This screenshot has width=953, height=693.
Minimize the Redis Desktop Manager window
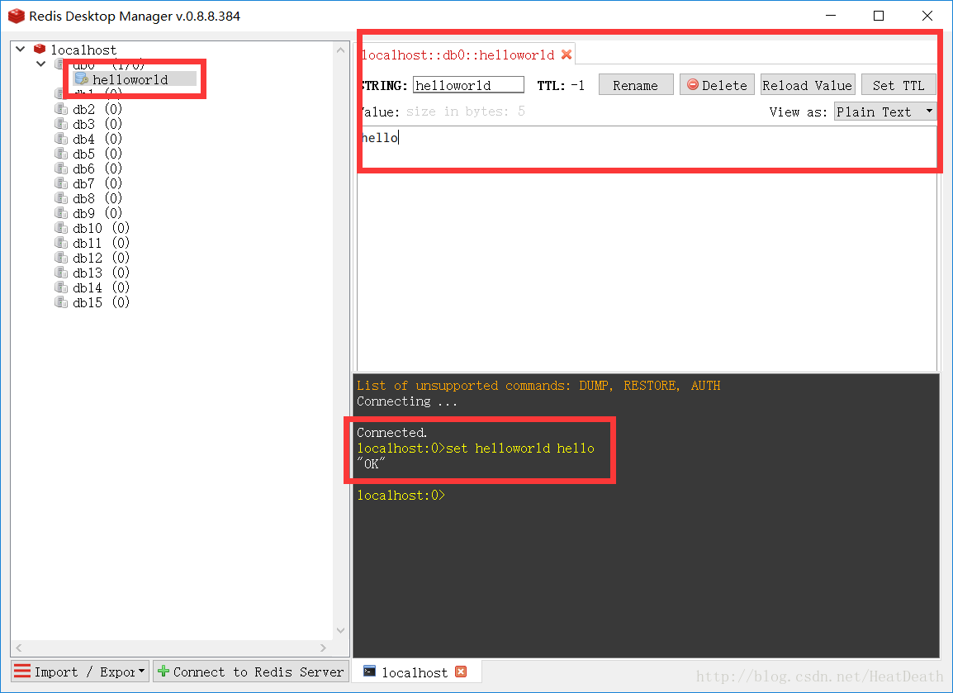coord(831,16)
